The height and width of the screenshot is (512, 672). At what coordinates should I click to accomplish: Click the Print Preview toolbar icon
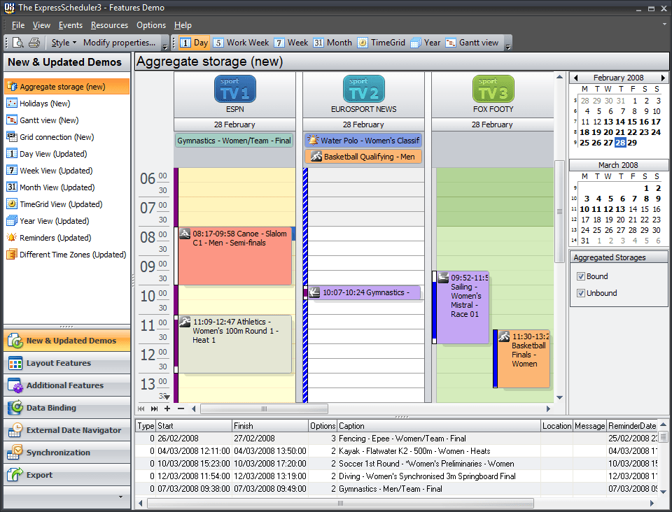click(18, 43)
